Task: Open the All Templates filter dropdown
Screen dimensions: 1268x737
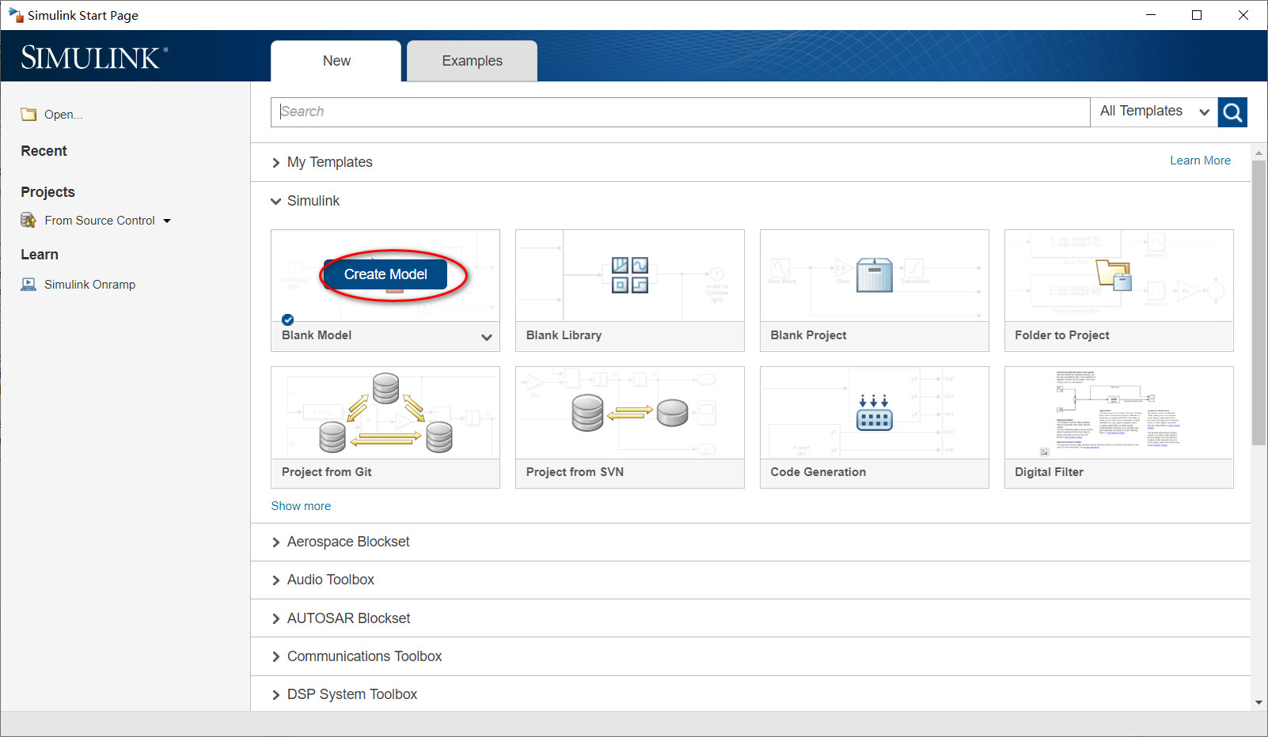Action: (x=1154, y=112)
